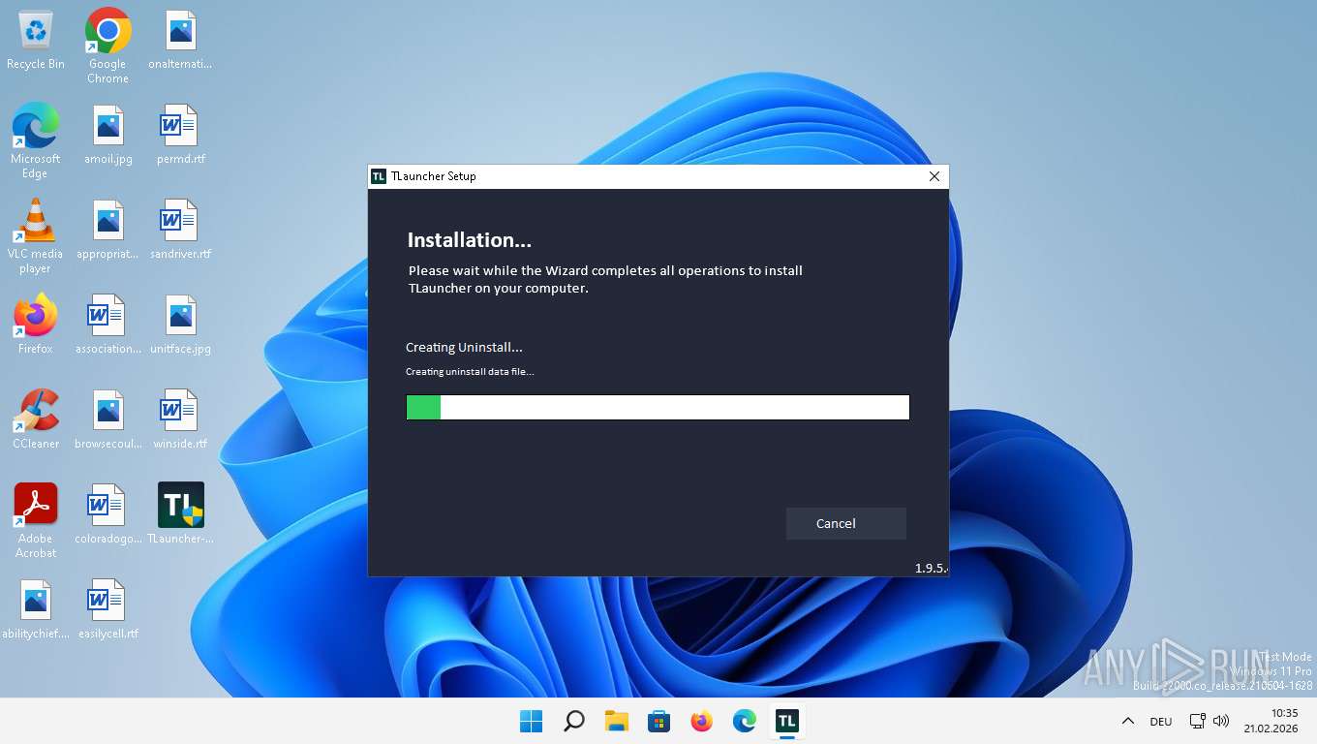
Task: Select the easilycell.rtf document
Action: (x=108, y=610)
